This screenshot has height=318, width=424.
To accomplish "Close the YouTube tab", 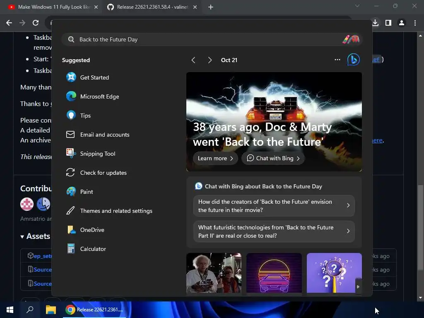I will (96, 7).
